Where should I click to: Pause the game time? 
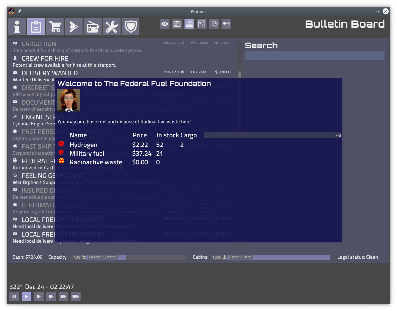(14, 297)
